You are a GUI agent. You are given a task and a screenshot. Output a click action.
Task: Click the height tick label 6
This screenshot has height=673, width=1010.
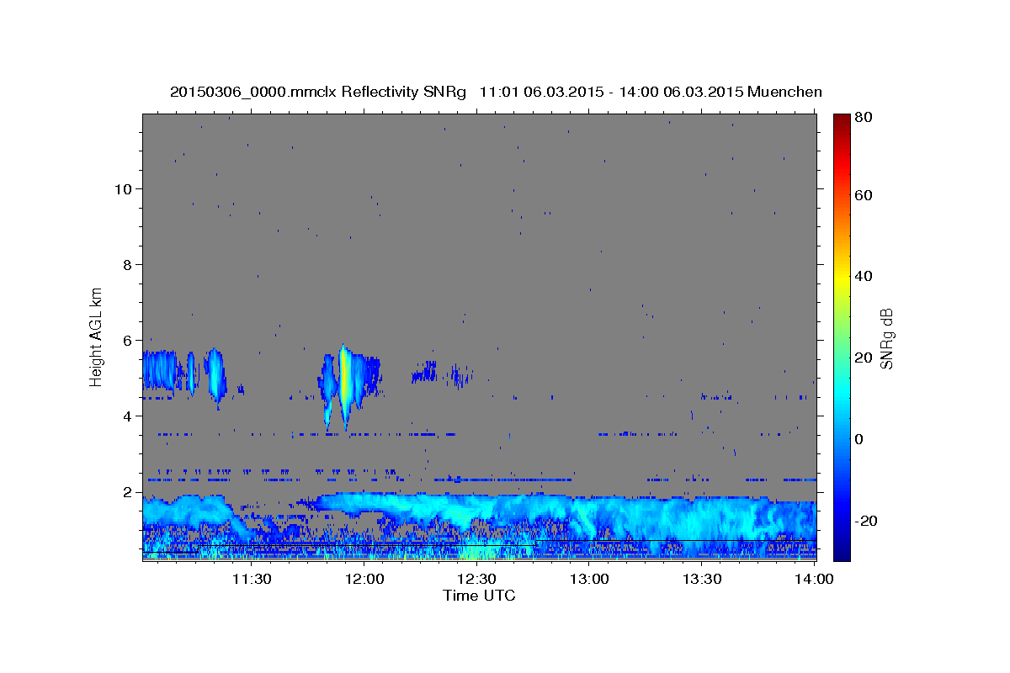pos(127,340)
